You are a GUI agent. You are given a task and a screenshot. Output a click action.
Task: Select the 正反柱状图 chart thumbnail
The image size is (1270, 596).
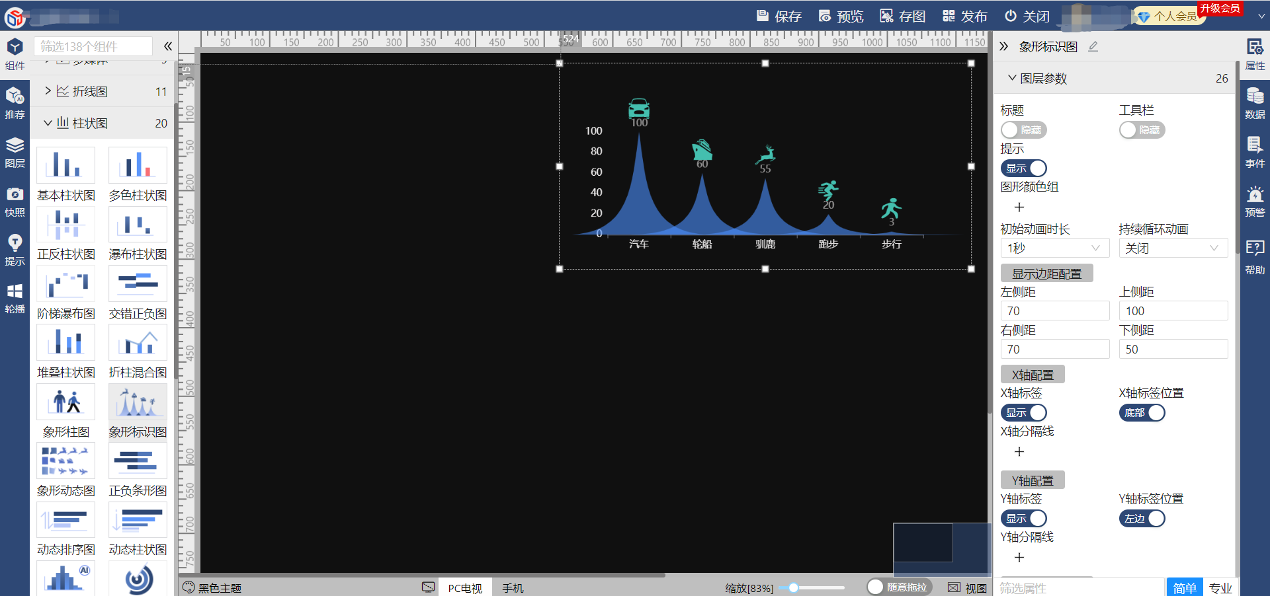pyautogui.click(x=65, y=223)
